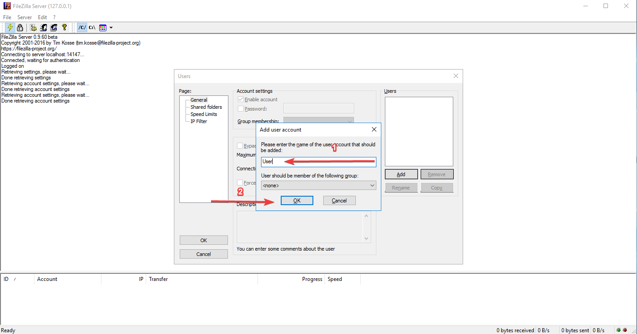Click '0 bytes sent' in status bar
This screenshot has height=334, width=637.
575,330
